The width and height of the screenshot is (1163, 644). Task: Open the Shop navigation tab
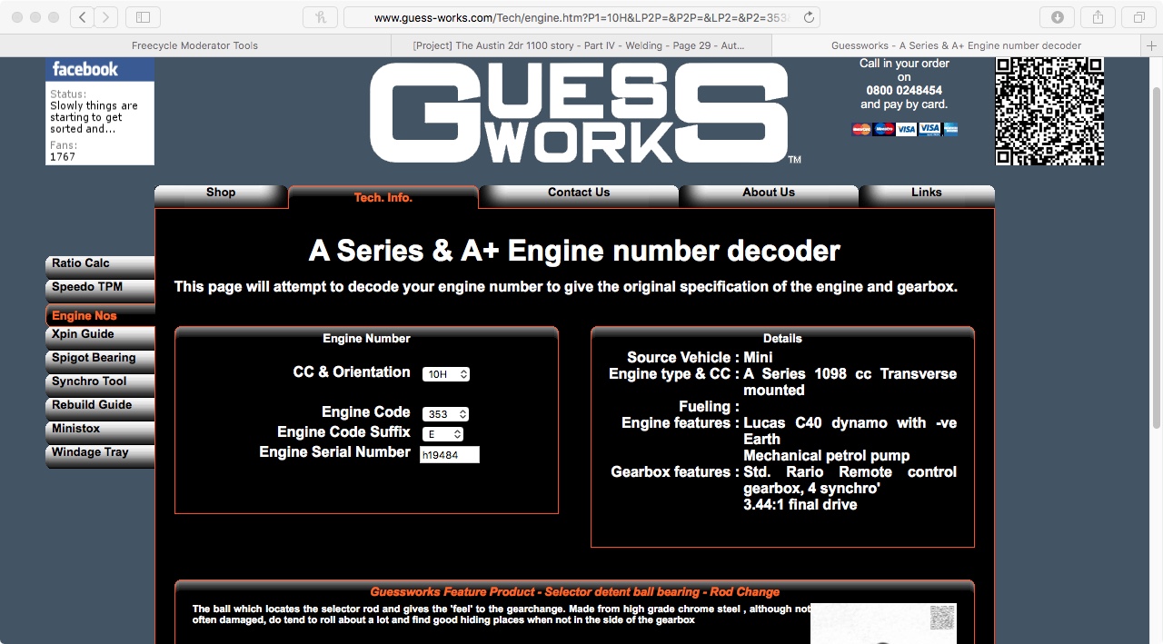point(221,195)
